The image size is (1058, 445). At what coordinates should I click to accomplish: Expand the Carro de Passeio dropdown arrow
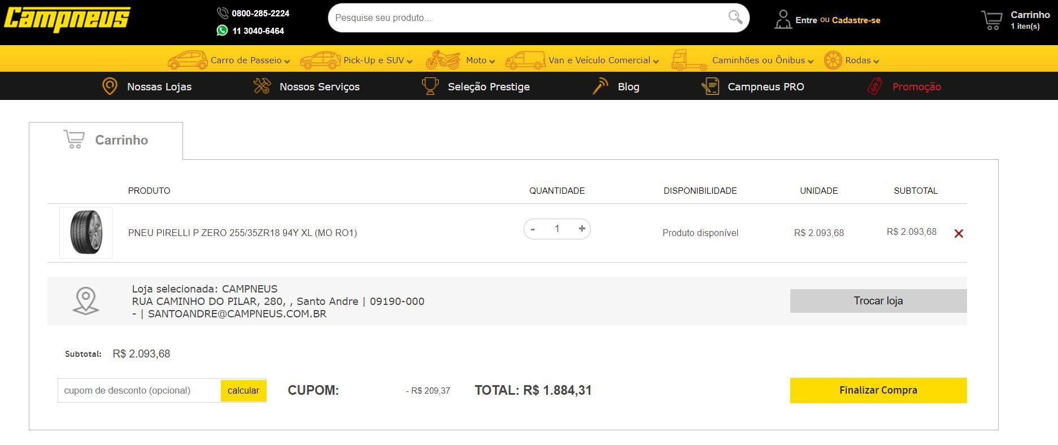tap(287, 61)
